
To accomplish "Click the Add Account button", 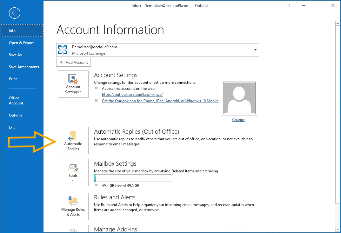I will click(74, 63).
